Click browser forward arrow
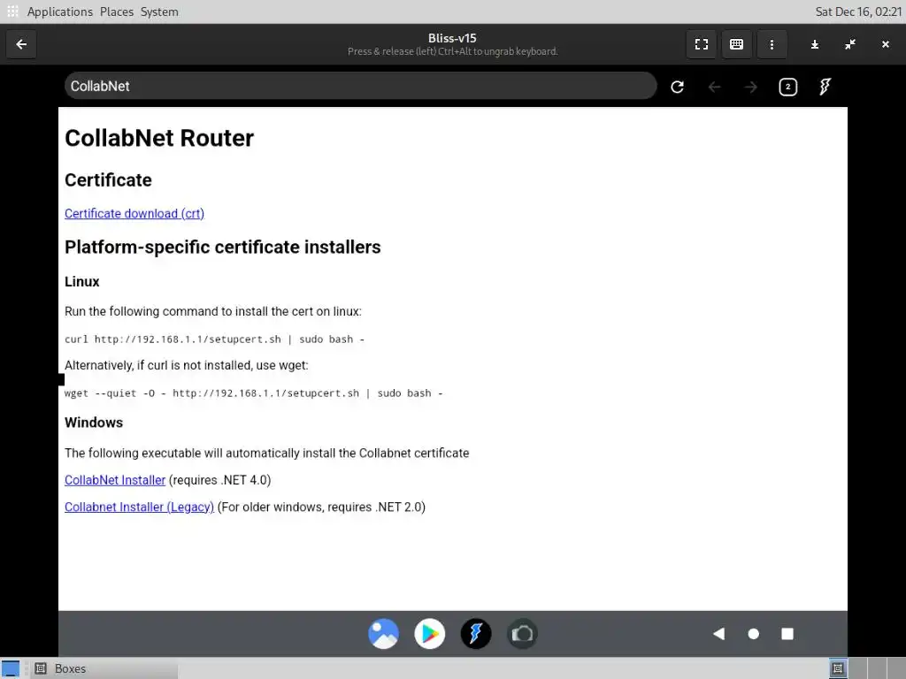The height and width of the screenshot is (679, 906). tap(750, 87)
